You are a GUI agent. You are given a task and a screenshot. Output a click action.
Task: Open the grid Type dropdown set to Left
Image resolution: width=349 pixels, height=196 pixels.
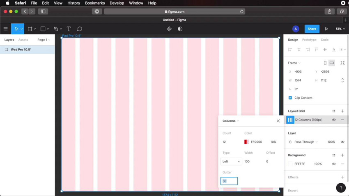pyautogui.click(x=231, y=162)
